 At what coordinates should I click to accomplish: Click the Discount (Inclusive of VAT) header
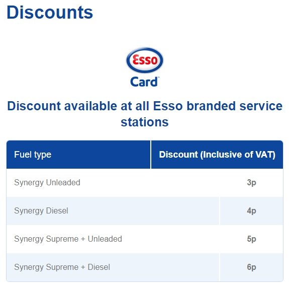[217, 155]
